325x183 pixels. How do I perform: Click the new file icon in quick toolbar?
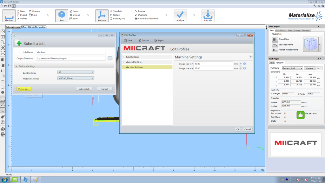(x=2, y=6)
